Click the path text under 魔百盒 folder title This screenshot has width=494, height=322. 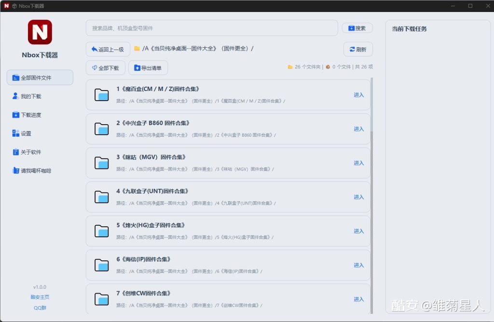click(201, 101)
